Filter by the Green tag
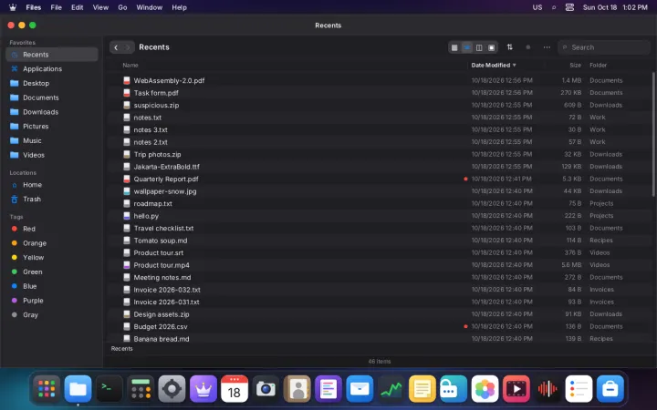Viewport: 657px width, 410px height. coord(52,272)
